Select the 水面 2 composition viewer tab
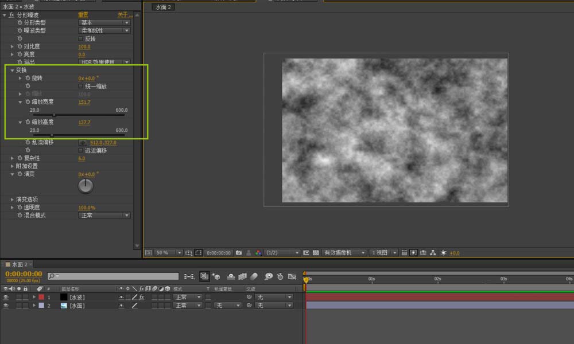Viewport: 574px width, 344px height. pos(163,7)
